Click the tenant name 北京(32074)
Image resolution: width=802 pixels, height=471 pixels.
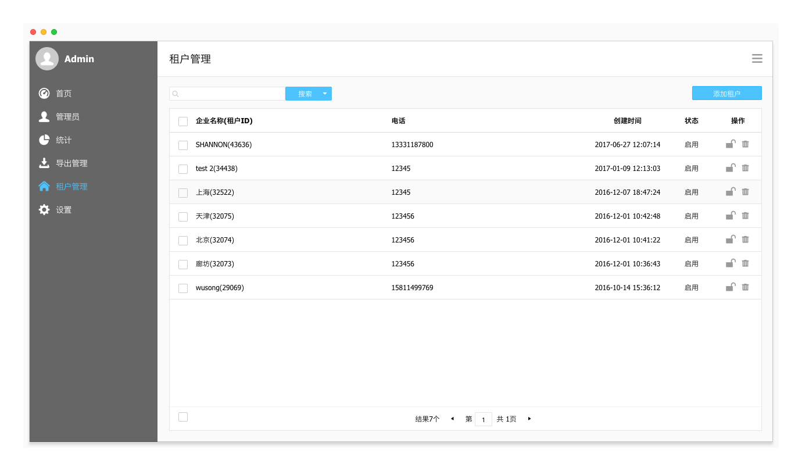[215, 240]
